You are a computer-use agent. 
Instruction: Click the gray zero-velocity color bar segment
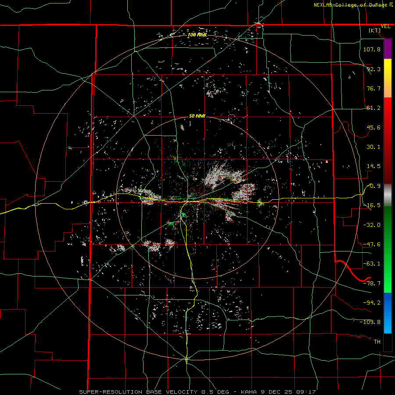pyautogui.click(x=388, y=195)
